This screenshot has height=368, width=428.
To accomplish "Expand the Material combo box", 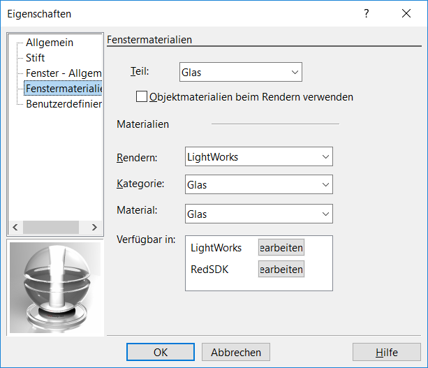I will pos(259,214).
